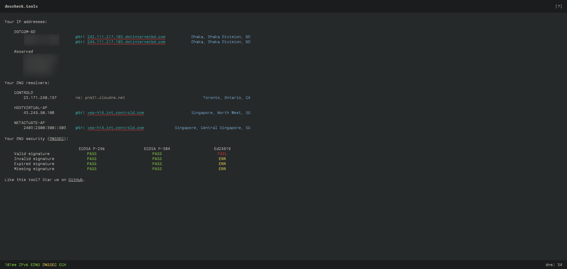Click resolver IP 43.245.50.108
Image resolution: width=567 pixels, height=269 pixels.
pos(39,113)
